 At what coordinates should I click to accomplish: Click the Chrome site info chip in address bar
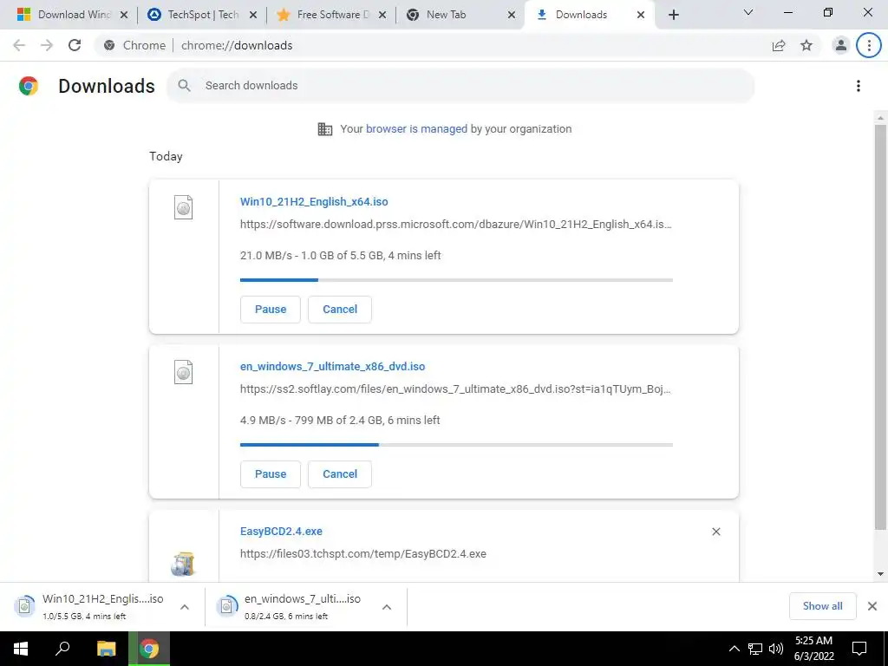click(x=136, y=45)
